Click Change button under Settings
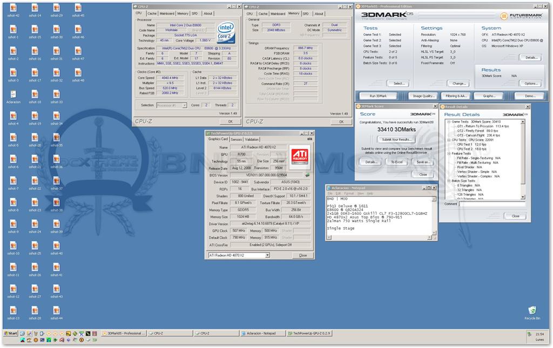 tap(459, 84)
